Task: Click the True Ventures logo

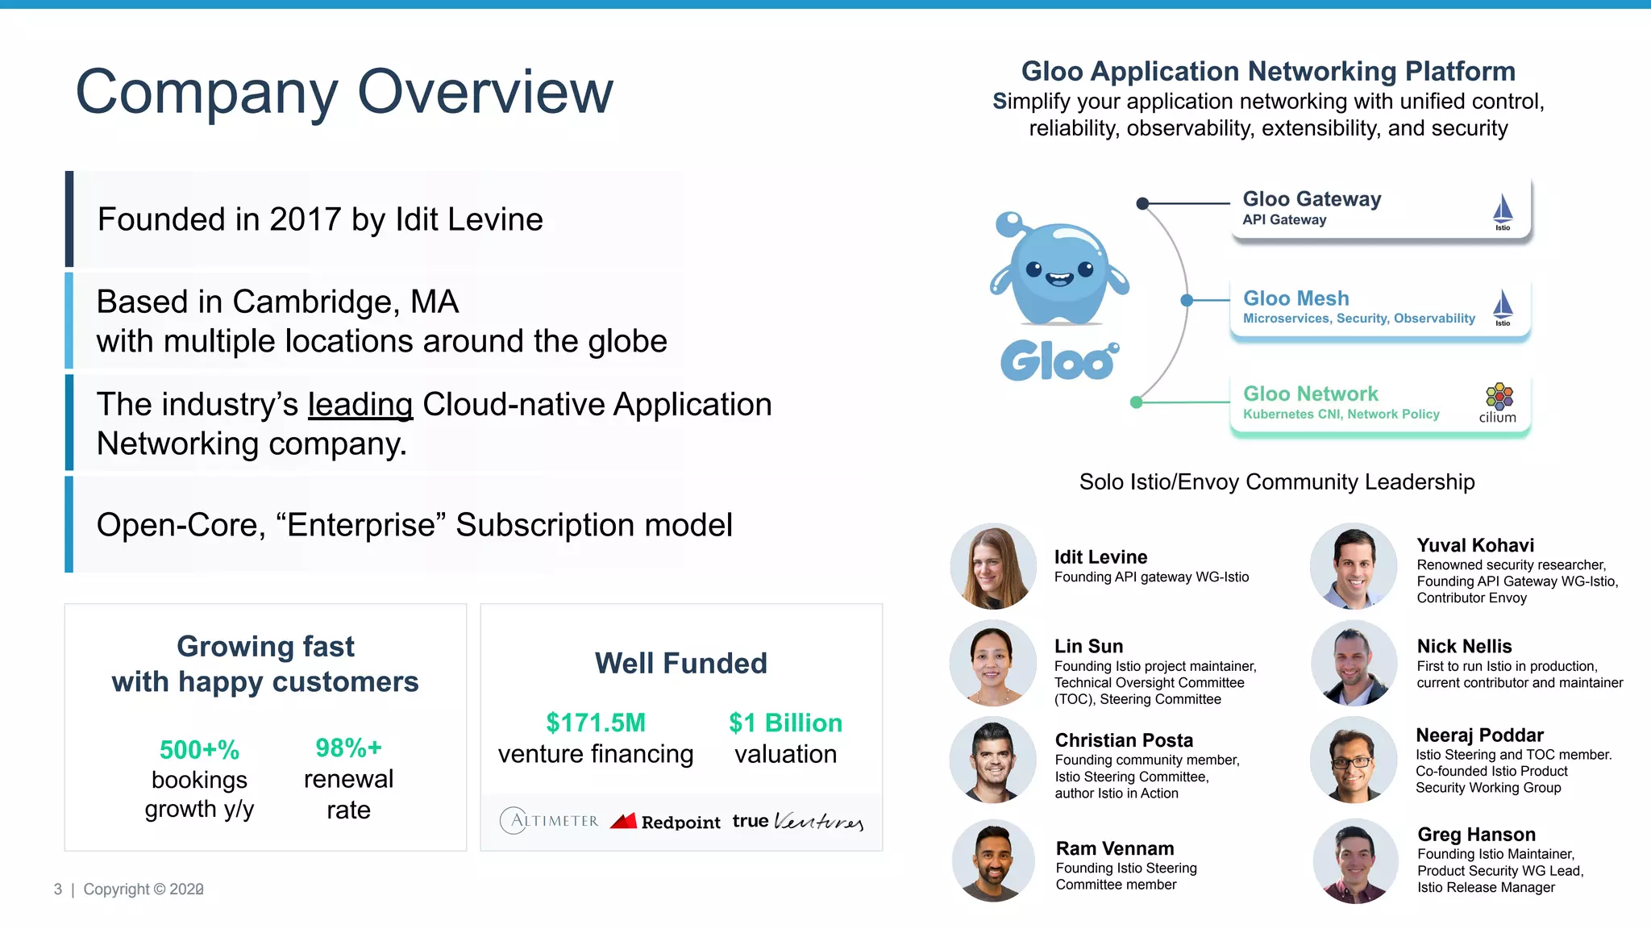Action: pyautogui.click(x=798, y=821)
